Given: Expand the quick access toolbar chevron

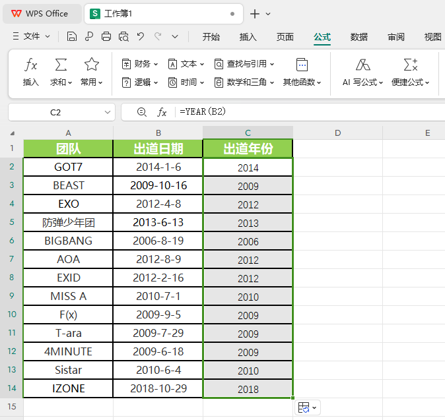Looking at the screenshot, I should coord(175,36).
